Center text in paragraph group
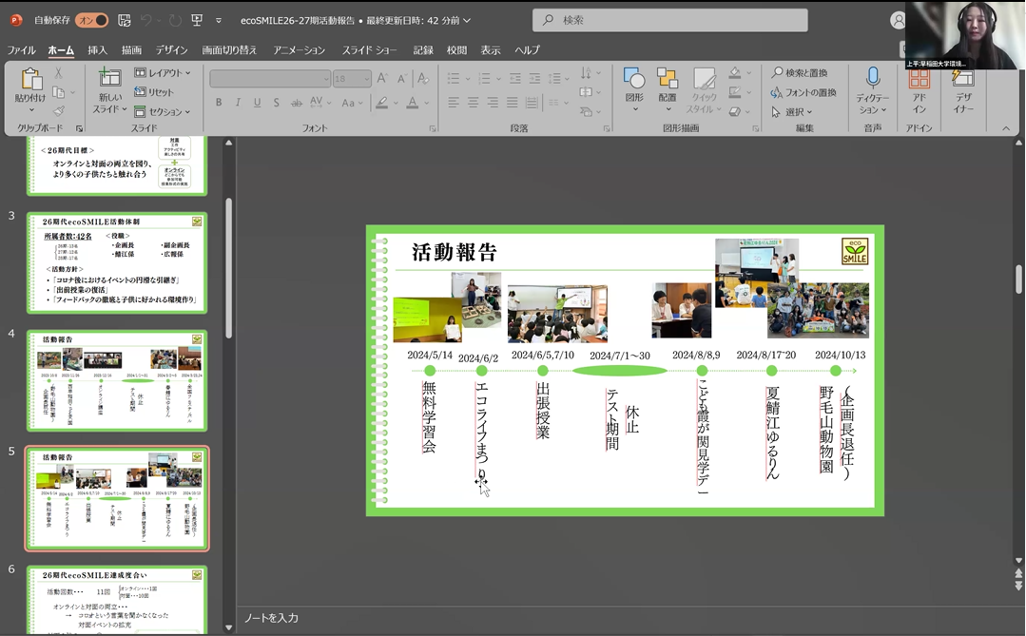 pyautogui.click(x=474, y=103)
